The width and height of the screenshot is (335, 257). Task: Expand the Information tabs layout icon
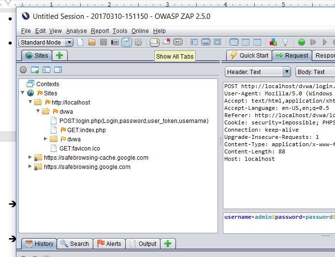point(205,42)
